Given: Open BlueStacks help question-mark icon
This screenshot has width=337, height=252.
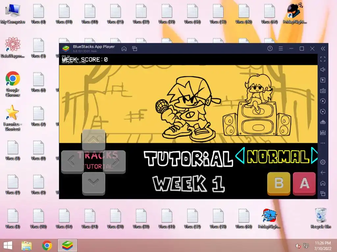Looking at the screenshot, I should [x=270, y=49].
